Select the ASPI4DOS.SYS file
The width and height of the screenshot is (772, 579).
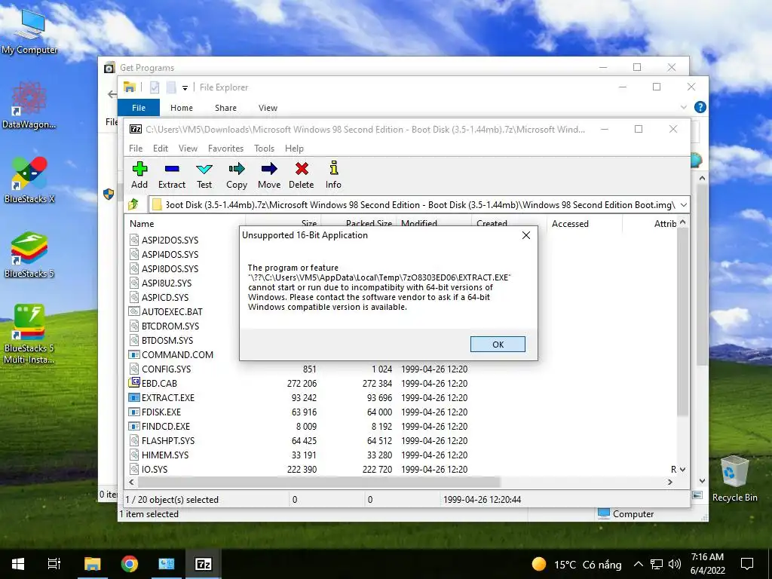pyautogui.click(x=170, y=255)
